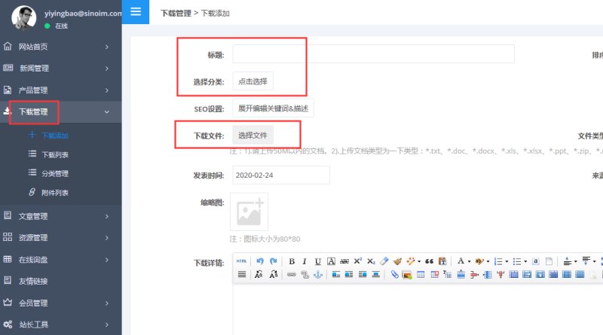The image size is (603, 335).
Task: Expand 资源管理 sidebar menu
Action: click(x=61, y=238)
